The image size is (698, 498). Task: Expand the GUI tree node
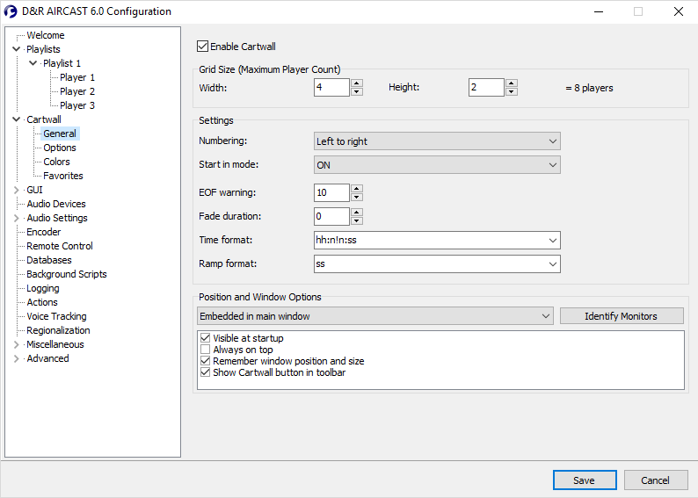point(16,190)
